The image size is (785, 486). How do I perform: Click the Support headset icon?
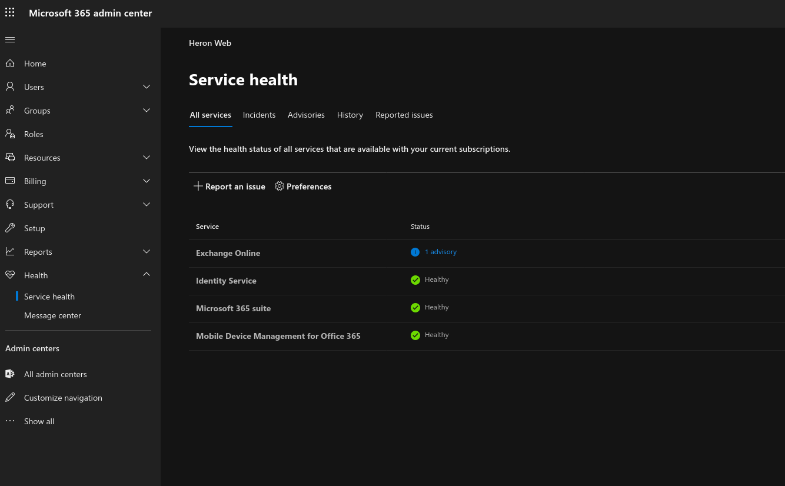click(10, 204)
